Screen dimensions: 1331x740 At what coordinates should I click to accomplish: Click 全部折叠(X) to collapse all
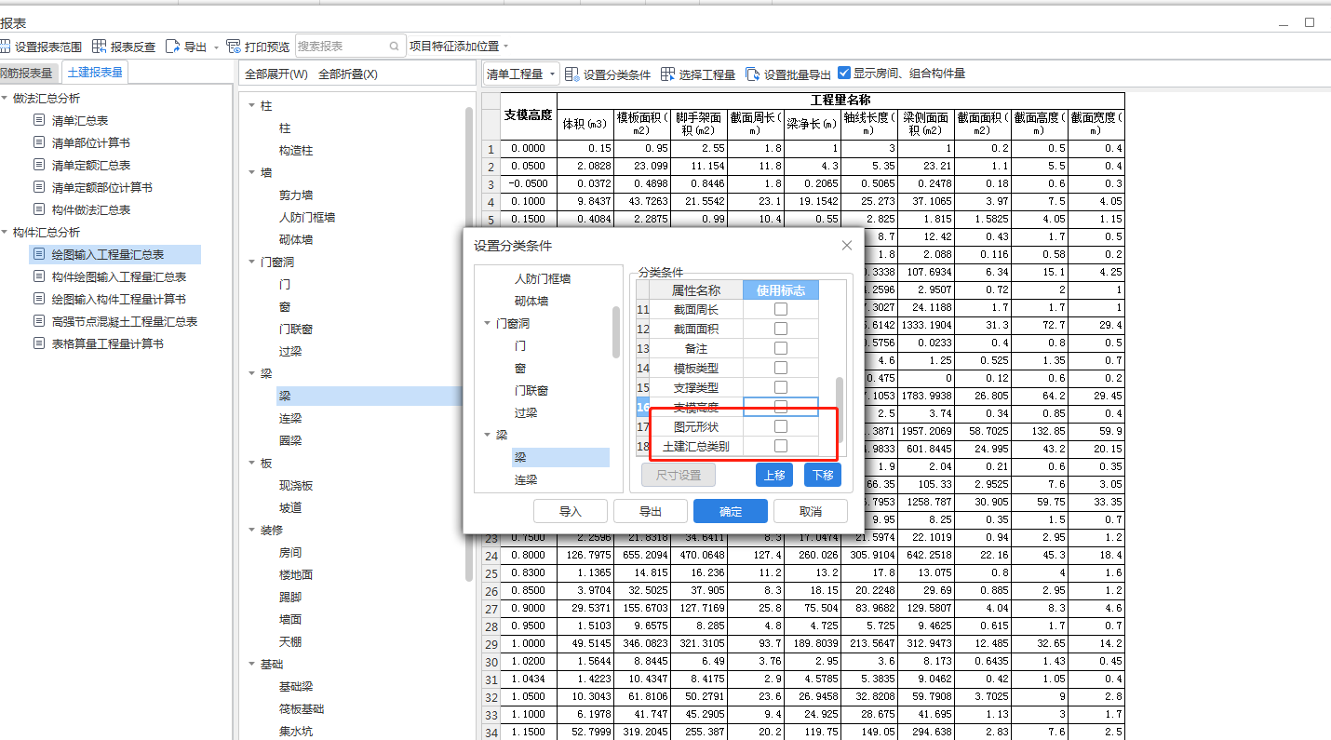pyautogui.click(x=348, y=74)
